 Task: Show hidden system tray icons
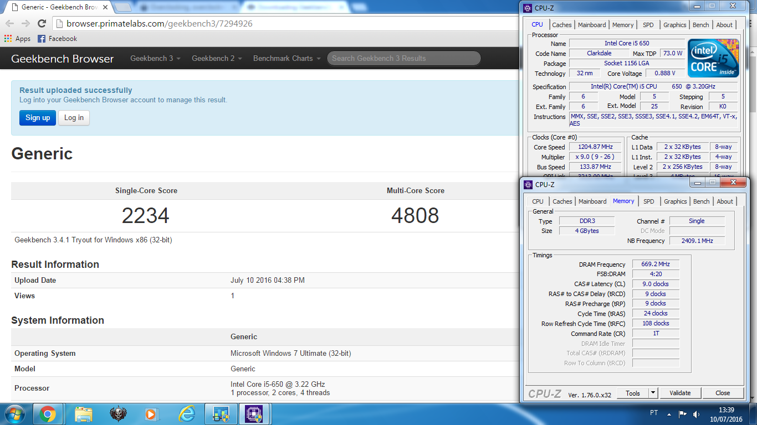coord(669,414)
